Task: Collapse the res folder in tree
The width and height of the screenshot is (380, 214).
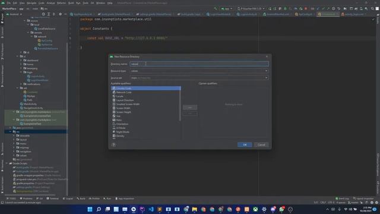Action: (x=10, y=131)
